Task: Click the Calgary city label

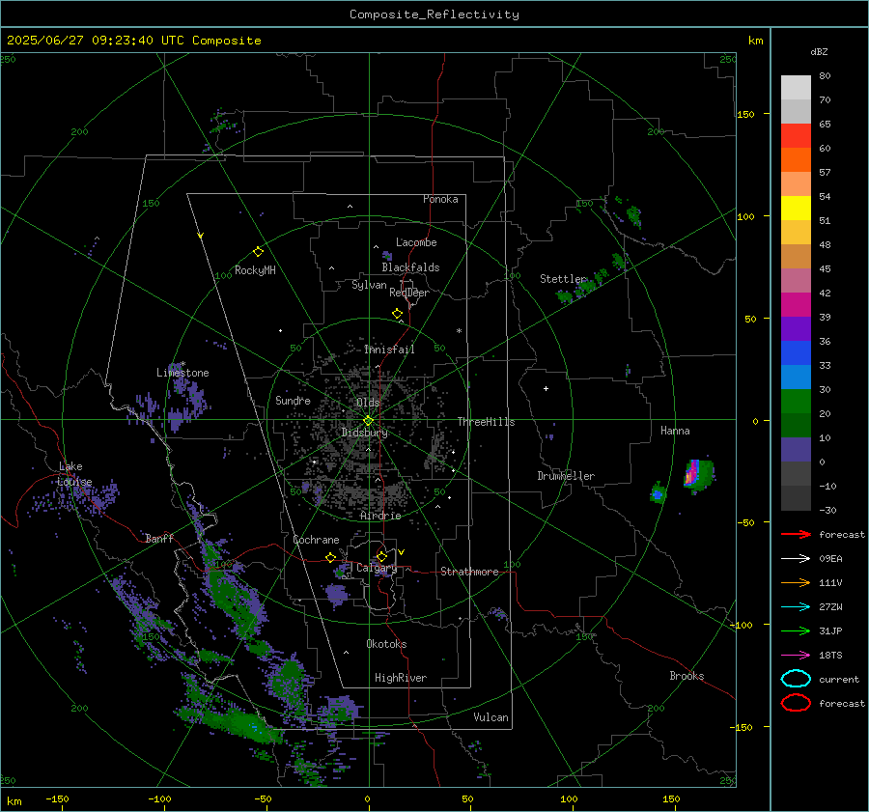Action: tap(377, 568)
